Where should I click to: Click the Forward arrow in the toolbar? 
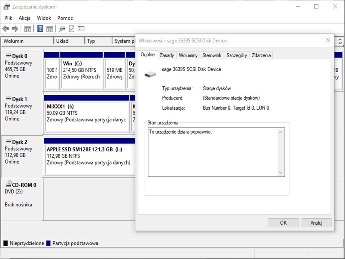point(15,29)
